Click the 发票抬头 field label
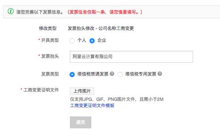Screen dimensions: 220x135 50,56
